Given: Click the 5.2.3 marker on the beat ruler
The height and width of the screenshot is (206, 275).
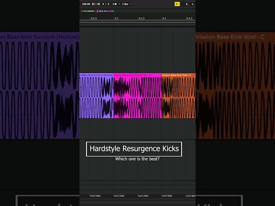Looking at the screenshot, I should tap(94, 18).
